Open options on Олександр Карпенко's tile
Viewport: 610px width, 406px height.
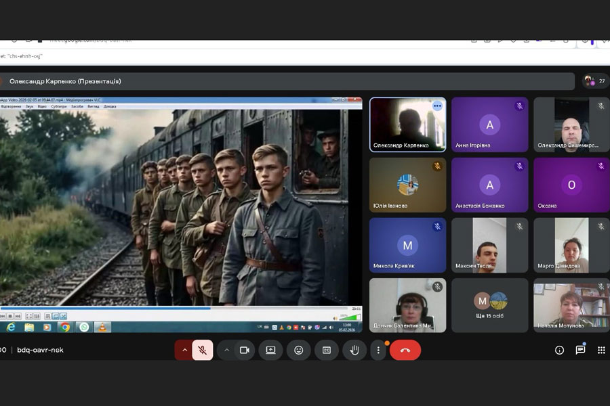click(x=437, y=106)
